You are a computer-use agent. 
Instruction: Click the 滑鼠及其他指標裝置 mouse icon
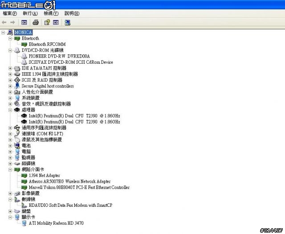[17, 140]
